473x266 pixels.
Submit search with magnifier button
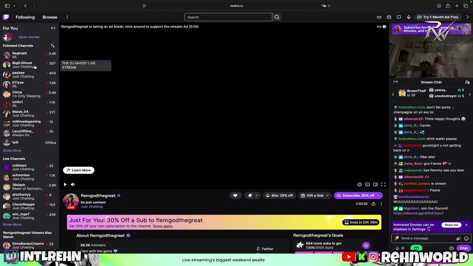277,17
